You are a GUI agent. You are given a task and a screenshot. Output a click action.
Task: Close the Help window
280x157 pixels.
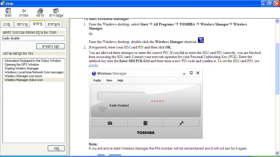click(x=276, y=3)
